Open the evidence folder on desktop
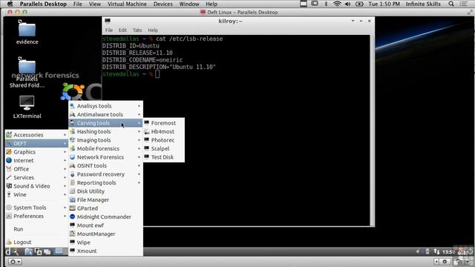This screenshot has height=267, width=475. 27,33
